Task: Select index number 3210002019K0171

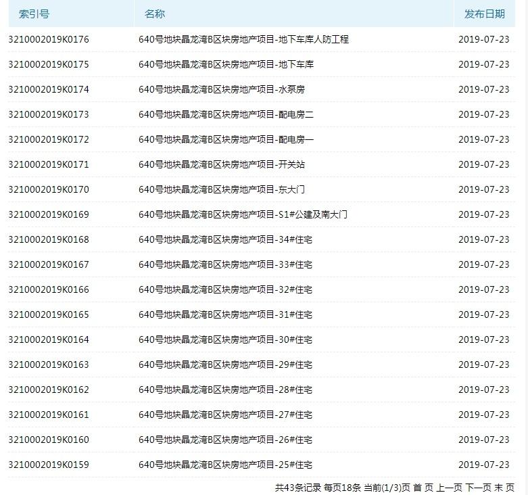Action: [49, 164]
